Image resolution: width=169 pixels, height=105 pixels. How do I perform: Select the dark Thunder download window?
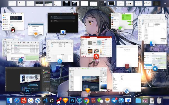63,22
